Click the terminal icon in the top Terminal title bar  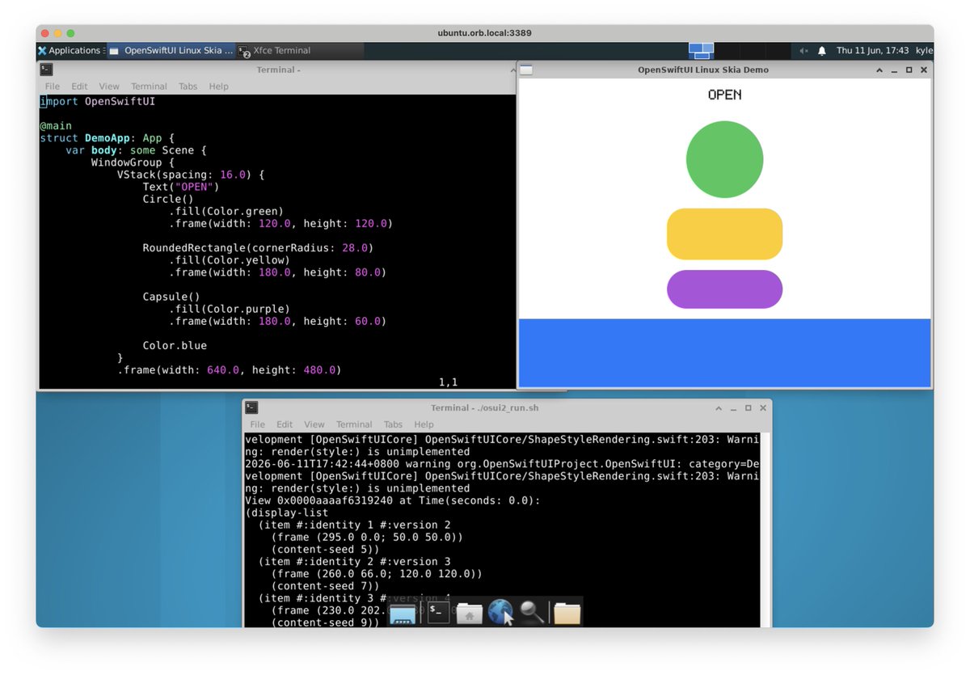coord(46,70)
